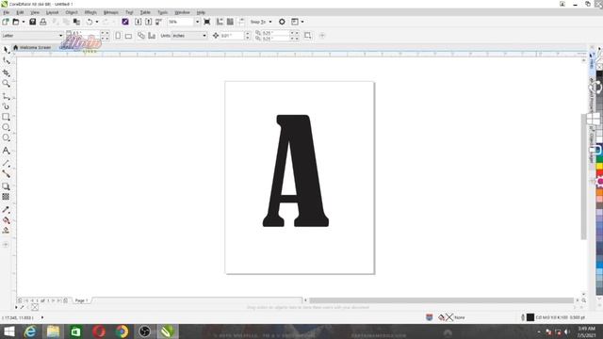This screenshot has height=339, width=603.
Task: Open the Options gear icon
Action: [282, 22]
